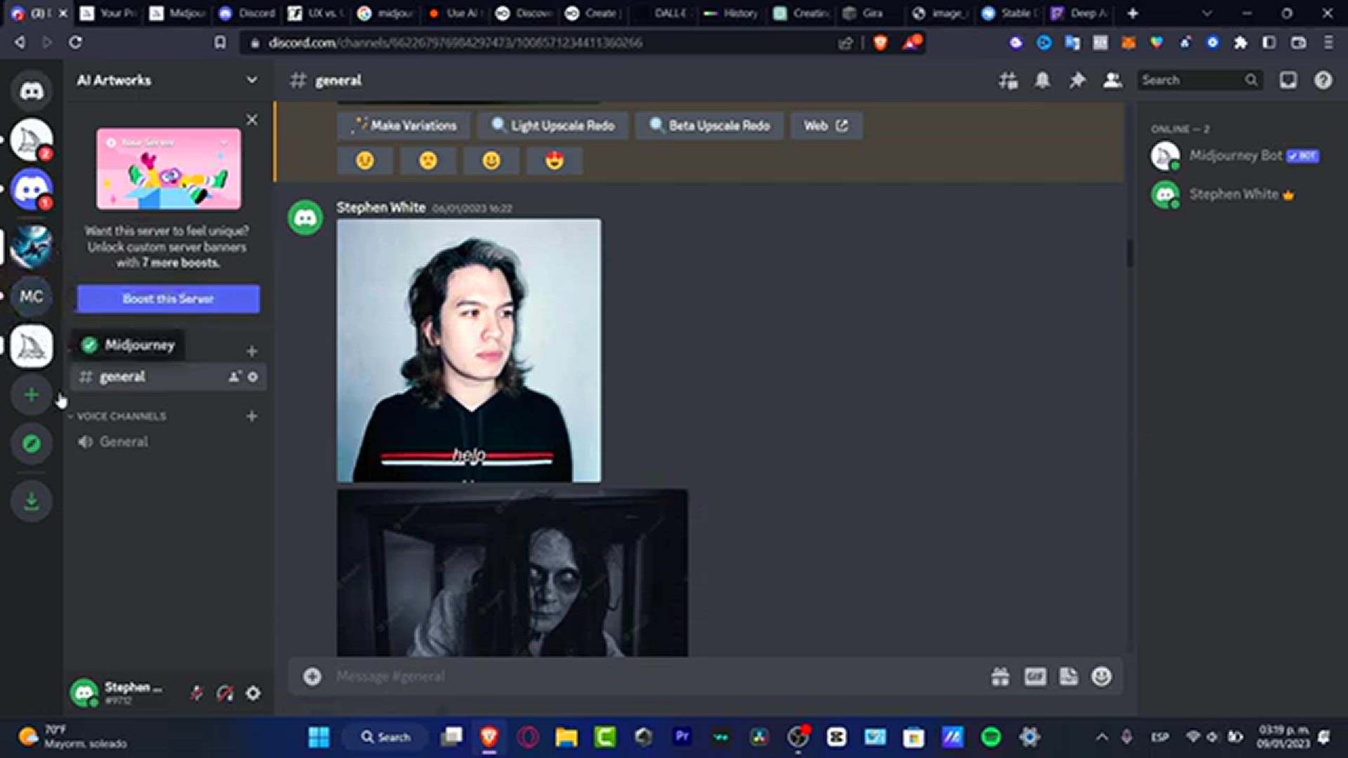The height and width of the screenshot is (758, 1348).
Task: Click Boost this Server button
Action: click(168, 299)
